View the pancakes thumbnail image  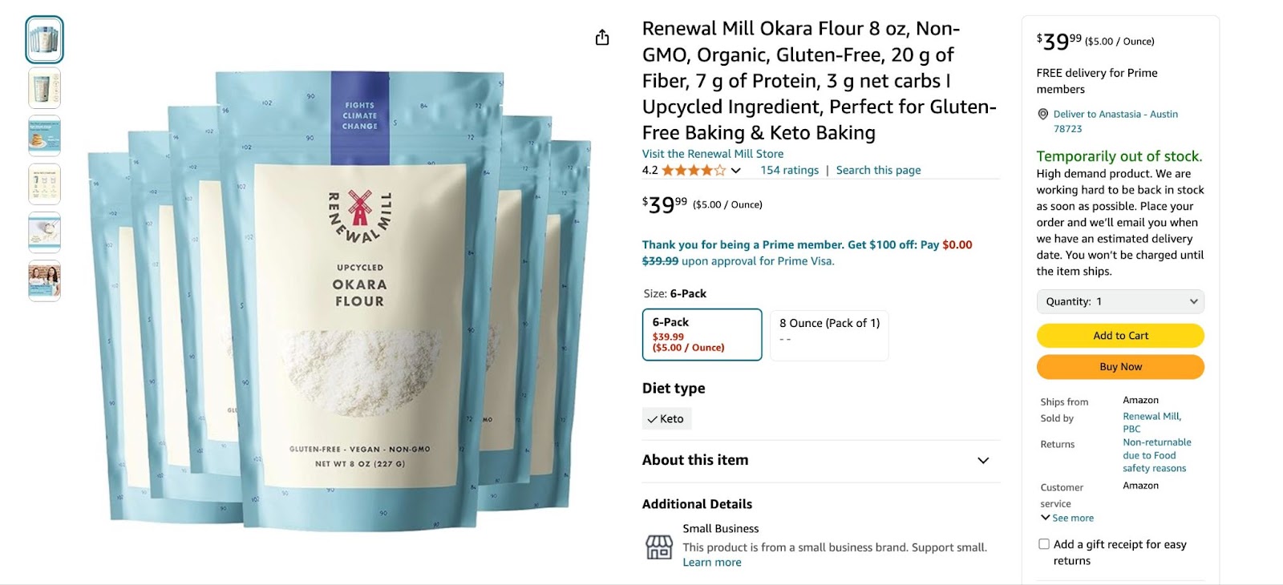coord(45,135)
